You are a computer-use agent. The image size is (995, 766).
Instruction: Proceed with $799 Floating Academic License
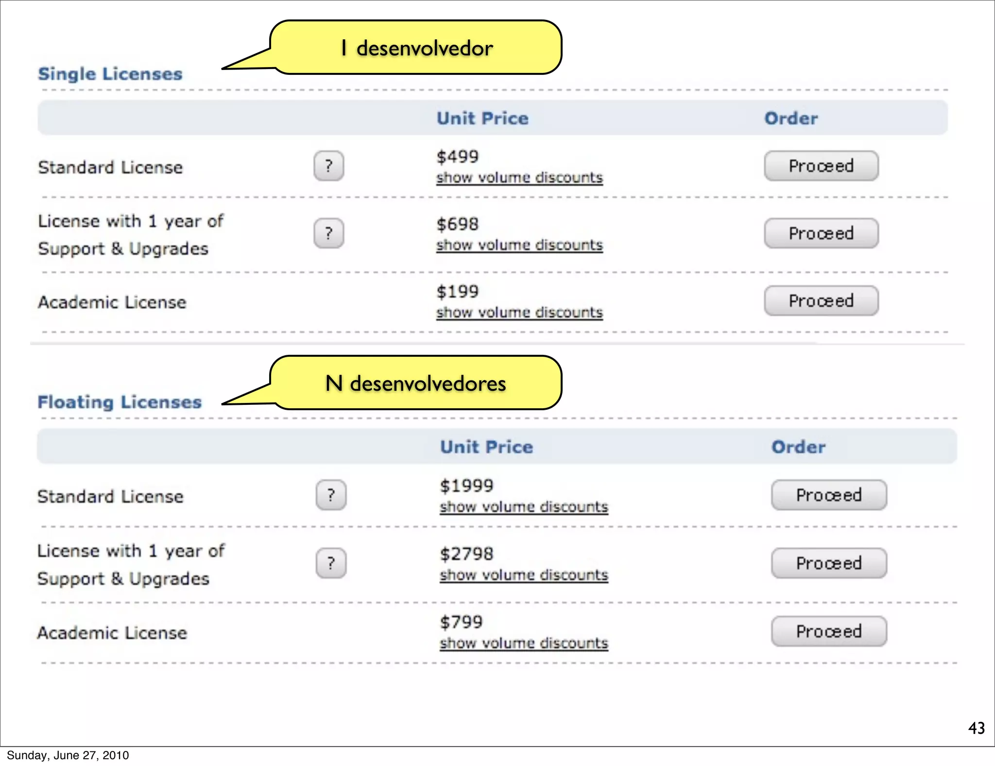[829, 631]
